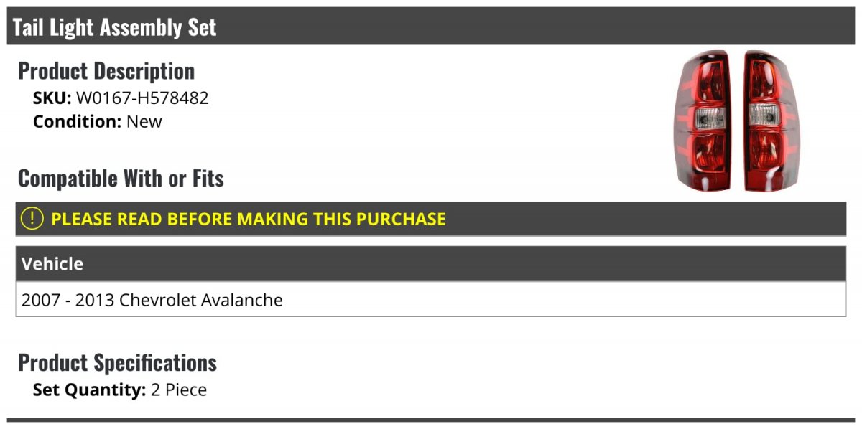
Task: Click the bold Condition label
Action: coord(78,121)
